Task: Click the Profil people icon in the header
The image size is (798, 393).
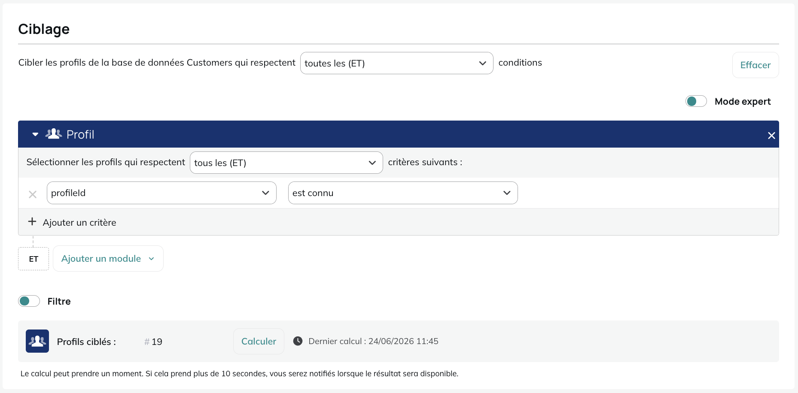Action: click(x=54, y=134)
